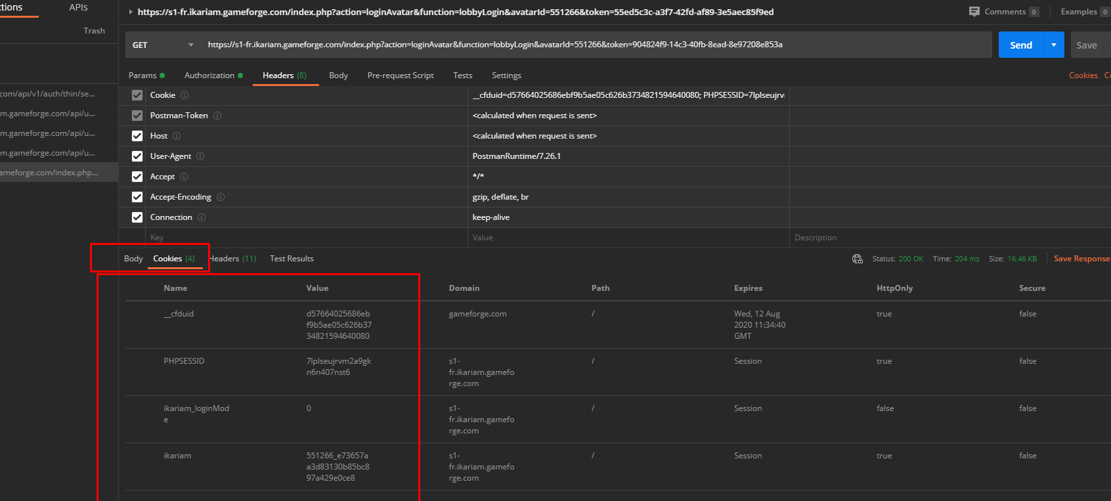Image resolution: width=1111 pixels, height=501 pixels.
Task: Click the gameforge.com domain cell
Action: click(477, 314)
